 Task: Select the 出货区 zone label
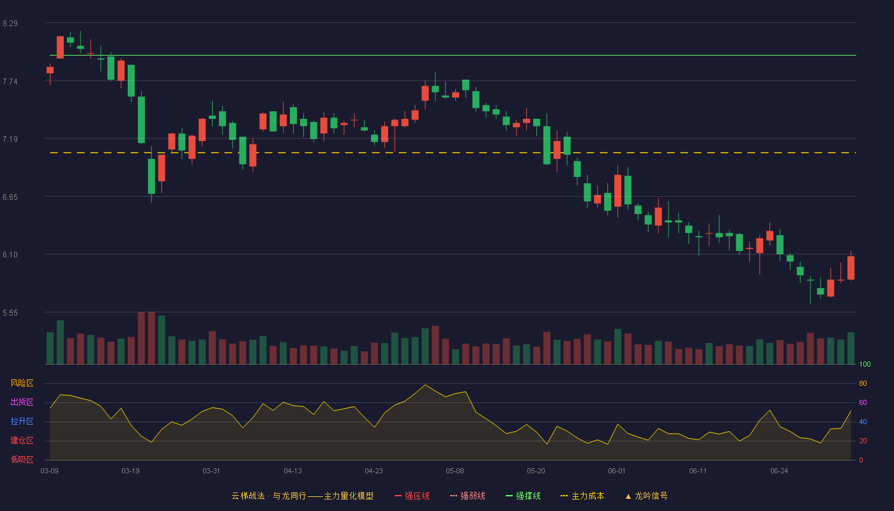pos(22,402)
